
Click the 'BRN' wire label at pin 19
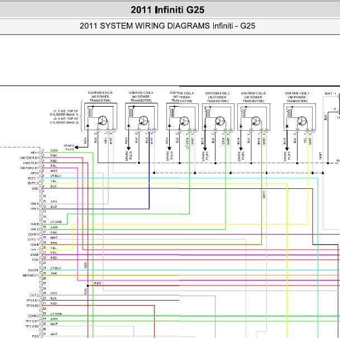coord(54,243)
